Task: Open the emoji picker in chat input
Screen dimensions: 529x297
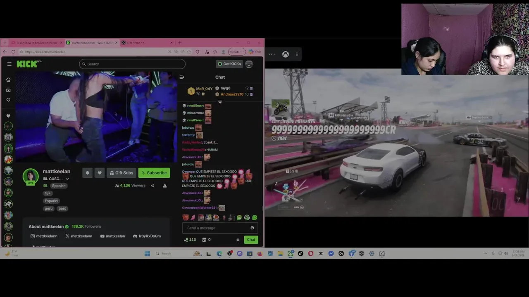Action: pyautogui.click(x=252, y=228)
